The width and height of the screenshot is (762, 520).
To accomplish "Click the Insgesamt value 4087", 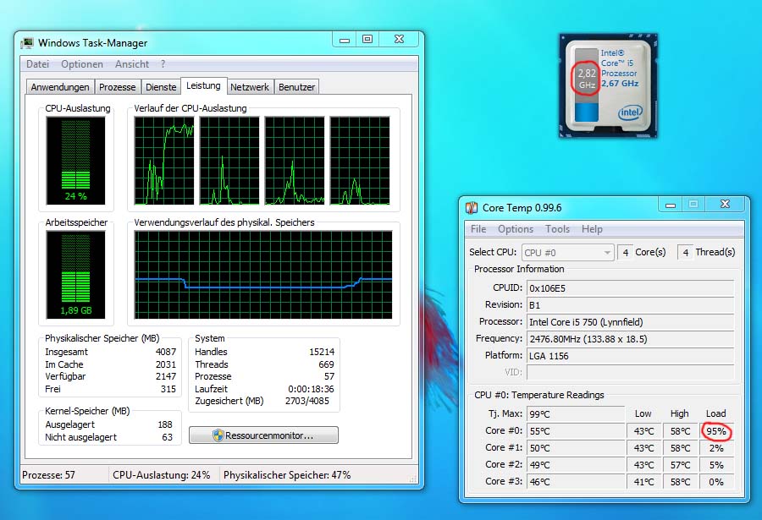I will (166, 352).
